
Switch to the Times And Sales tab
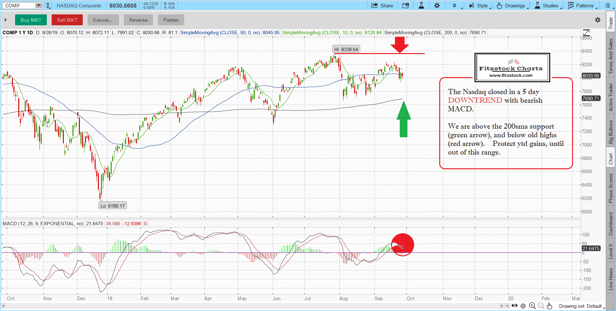611,56
